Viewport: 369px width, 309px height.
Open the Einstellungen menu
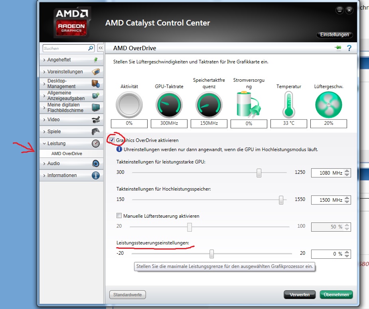334,35
